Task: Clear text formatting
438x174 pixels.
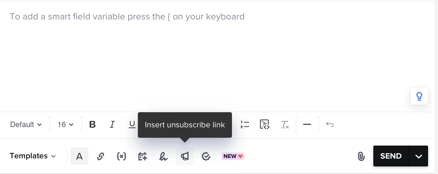Action: coord(285,124)
